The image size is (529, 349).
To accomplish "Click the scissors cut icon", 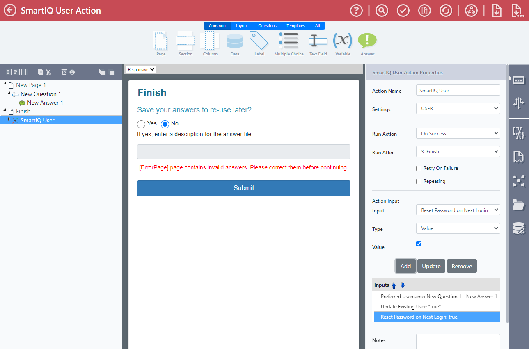I will [x=48, y=72].
